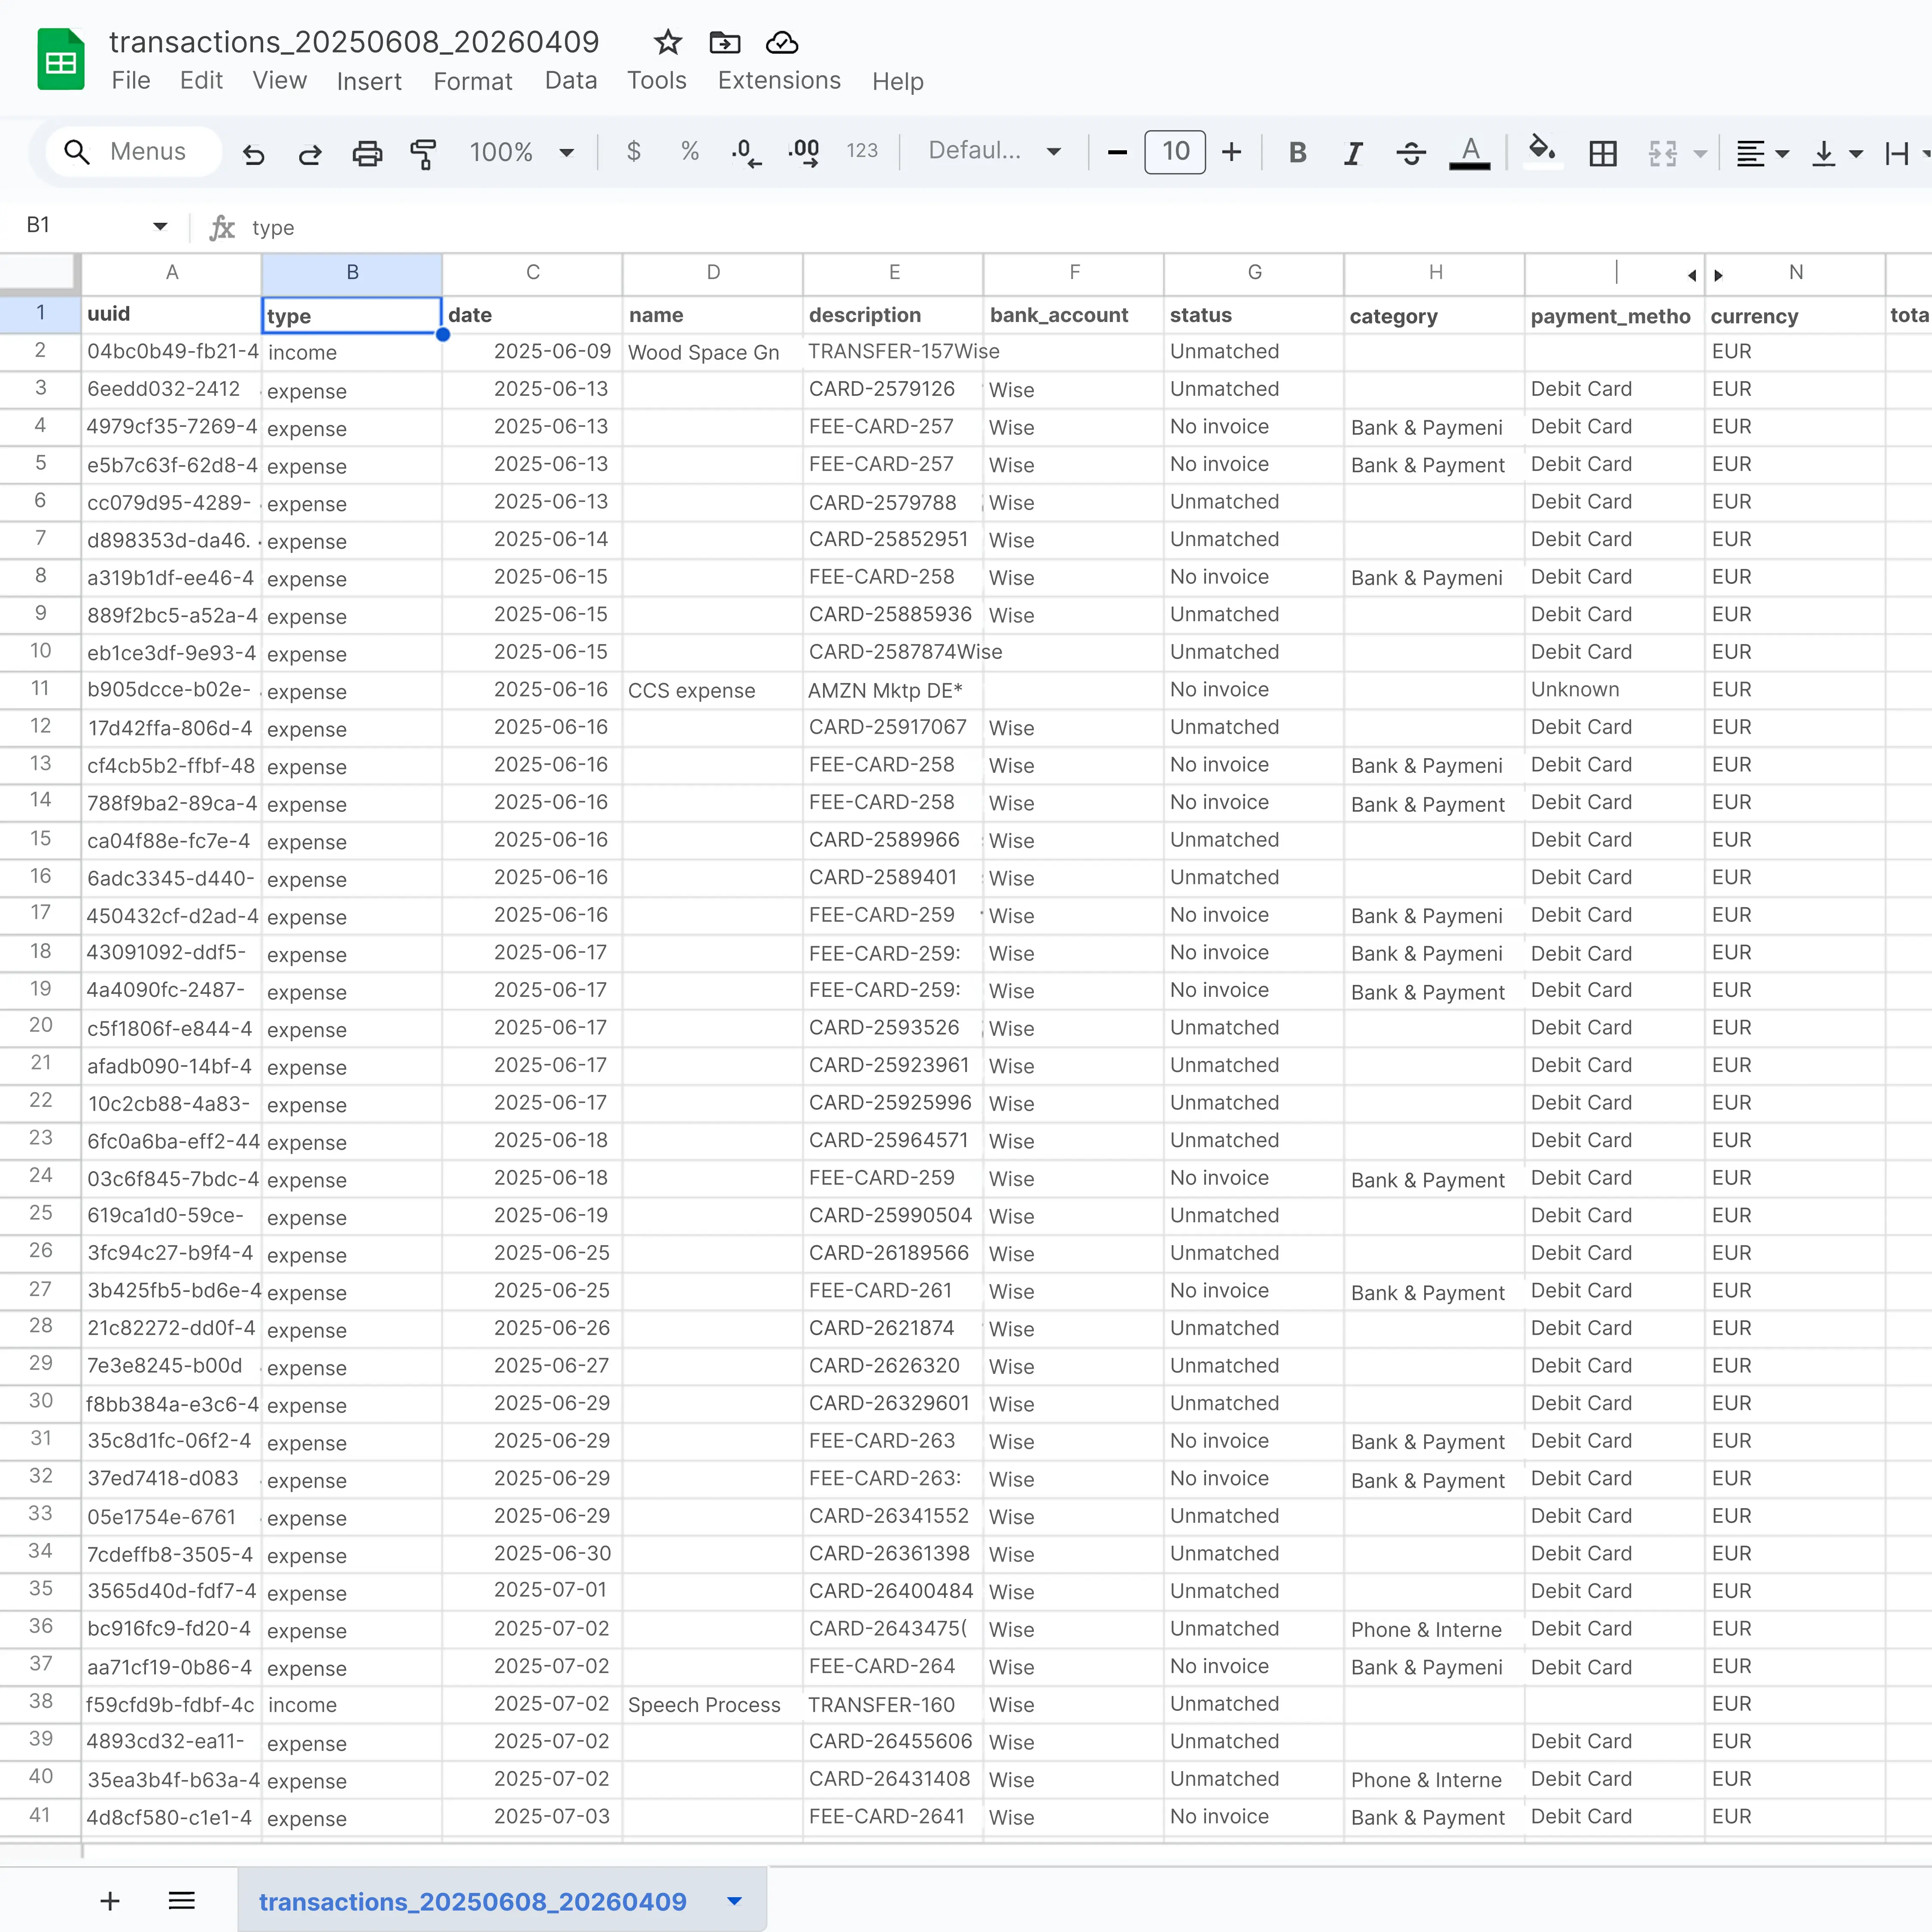Click the 'status' header cell

tap(1254, 315)
